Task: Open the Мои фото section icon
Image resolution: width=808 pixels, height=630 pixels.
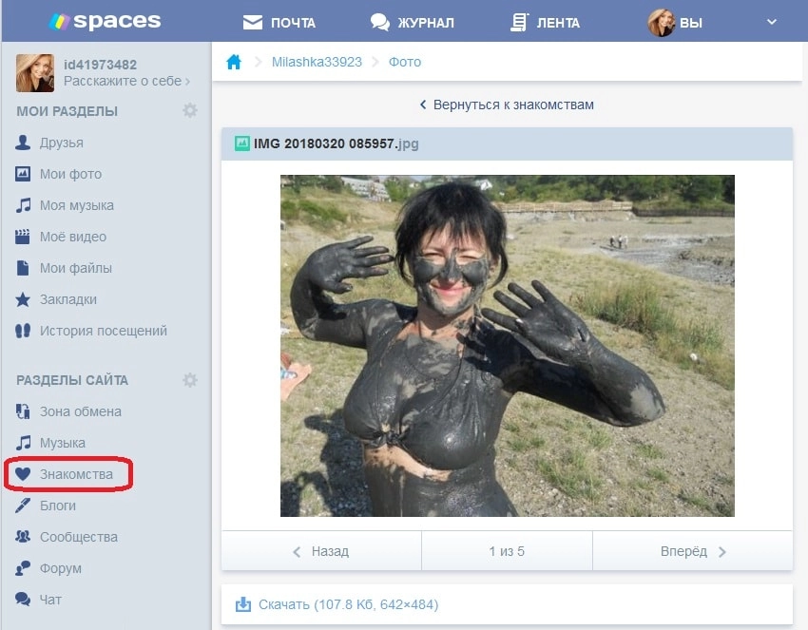Action: pyautogui.click(x=21, y=174)
